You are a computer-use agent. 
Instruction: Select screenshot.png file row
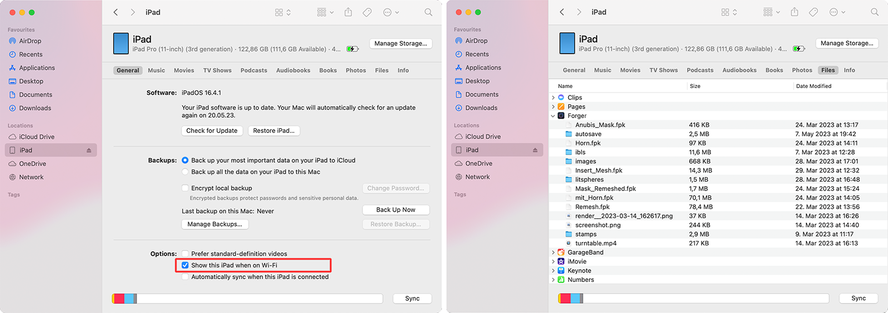pyautogui.click(x=718, y=225)
